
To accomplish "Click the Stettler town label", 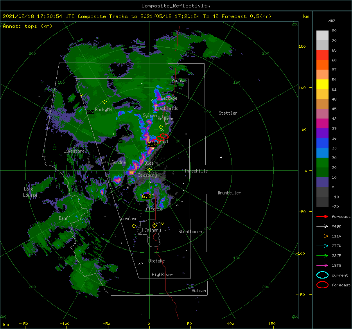I will click(228, 113).
